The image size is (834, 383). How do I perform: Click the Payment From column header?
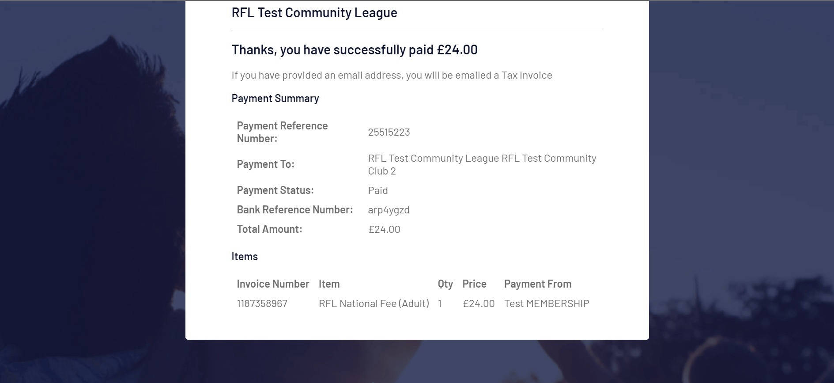tap(538, 284)
